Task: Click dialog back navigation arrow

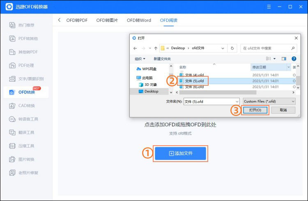Action: click(135, 48)
